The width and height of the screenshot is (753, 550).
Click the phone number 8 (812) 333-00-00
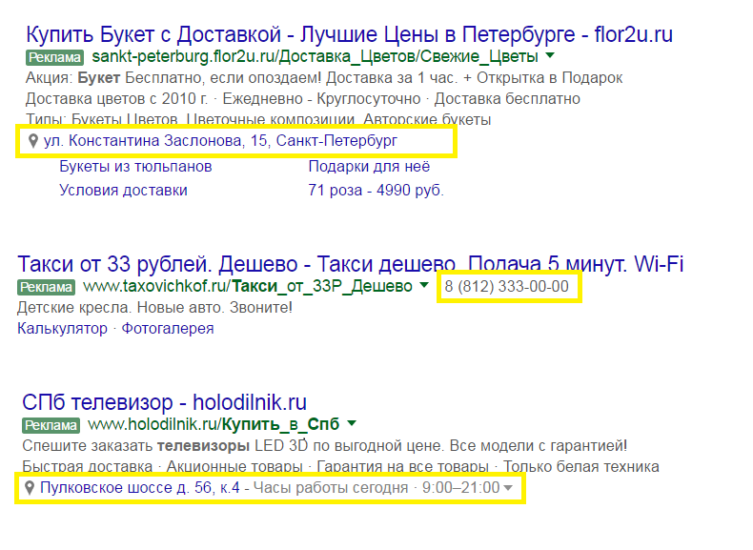coord(507,286)
